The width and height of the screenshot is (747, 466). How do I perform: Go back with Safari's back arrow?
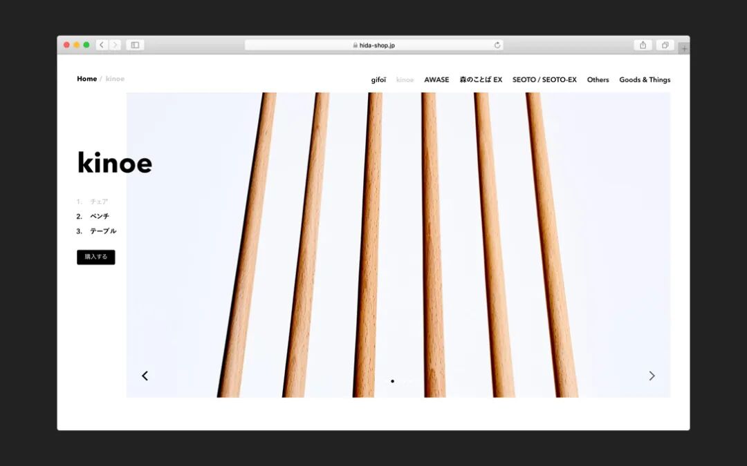[x=102, y=45]
